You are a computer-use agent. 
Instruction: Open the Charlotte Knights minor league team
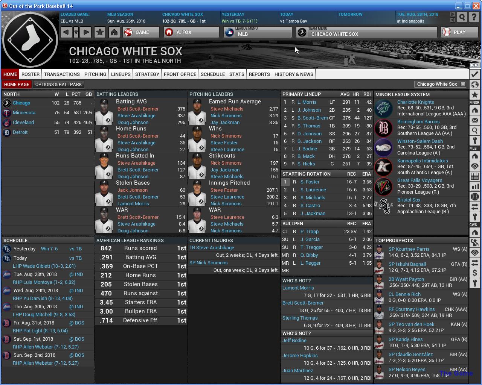click(x=415, y=102)
